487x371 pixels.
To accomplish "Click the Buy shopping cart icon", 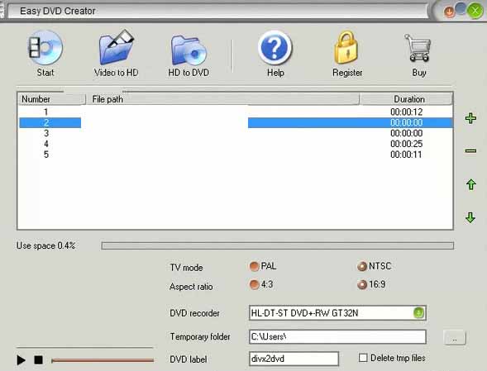I will (x=418, y=47).
